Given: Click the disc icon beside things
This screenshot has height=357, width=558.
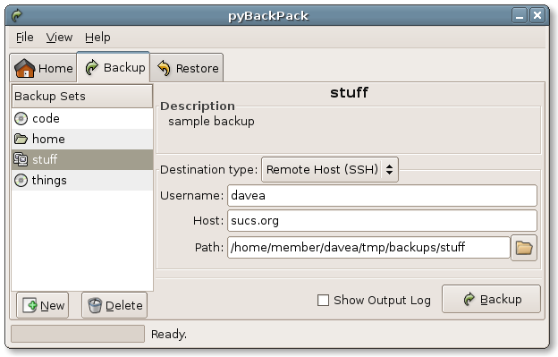Looking at the screenshot, I should (x=21, y=180).
